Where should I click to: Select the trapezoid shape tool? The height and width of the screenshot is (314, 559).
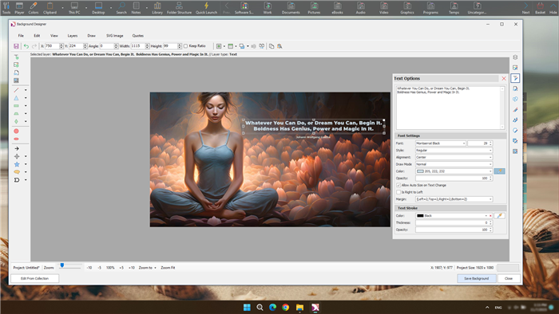(x=17, y=113)
